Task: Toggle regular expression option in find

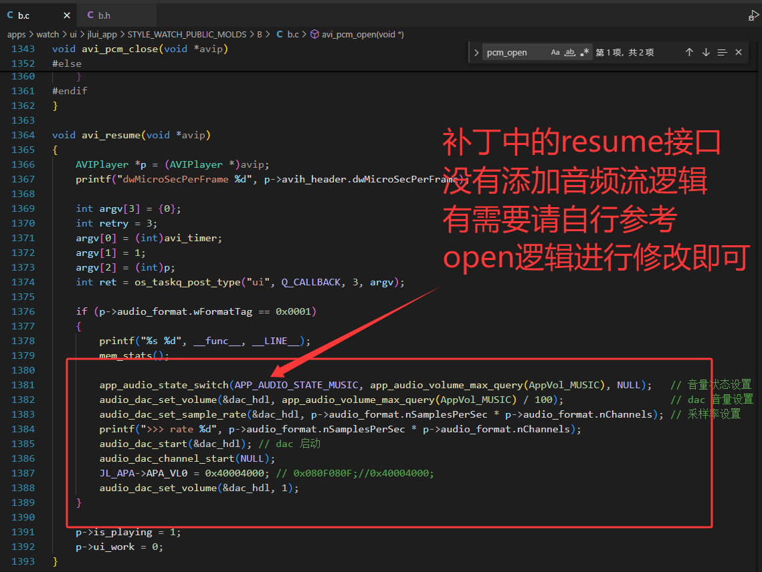Action: point(585,52)
